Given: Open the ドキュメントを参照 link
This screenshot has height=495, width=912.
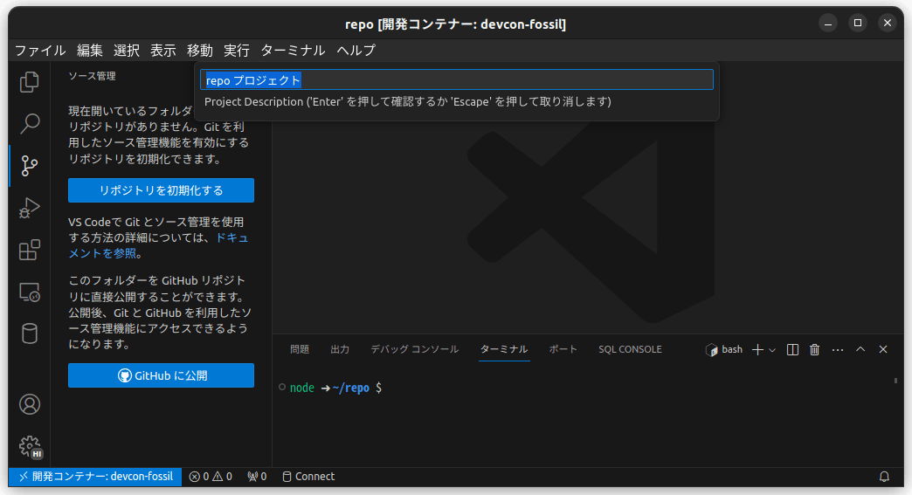Looking at the screenshot, I should tap(158, 245).
